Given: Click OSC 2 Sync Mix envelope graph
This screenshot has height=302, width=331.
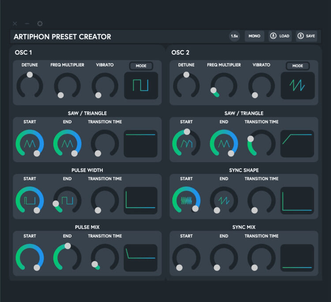Looking at the screenshot, I should [297, 258].
